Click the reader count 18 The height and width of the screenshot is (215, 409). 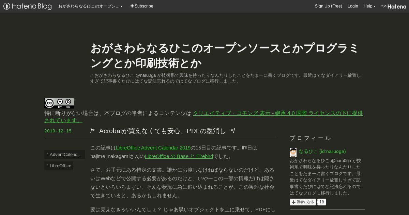(x=321, y=202)
